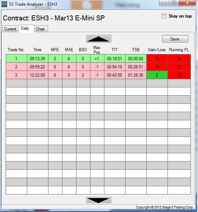Click TSB value 00:00:00
198x212 pixels.
pyautogui.click(x=136, y=58)
